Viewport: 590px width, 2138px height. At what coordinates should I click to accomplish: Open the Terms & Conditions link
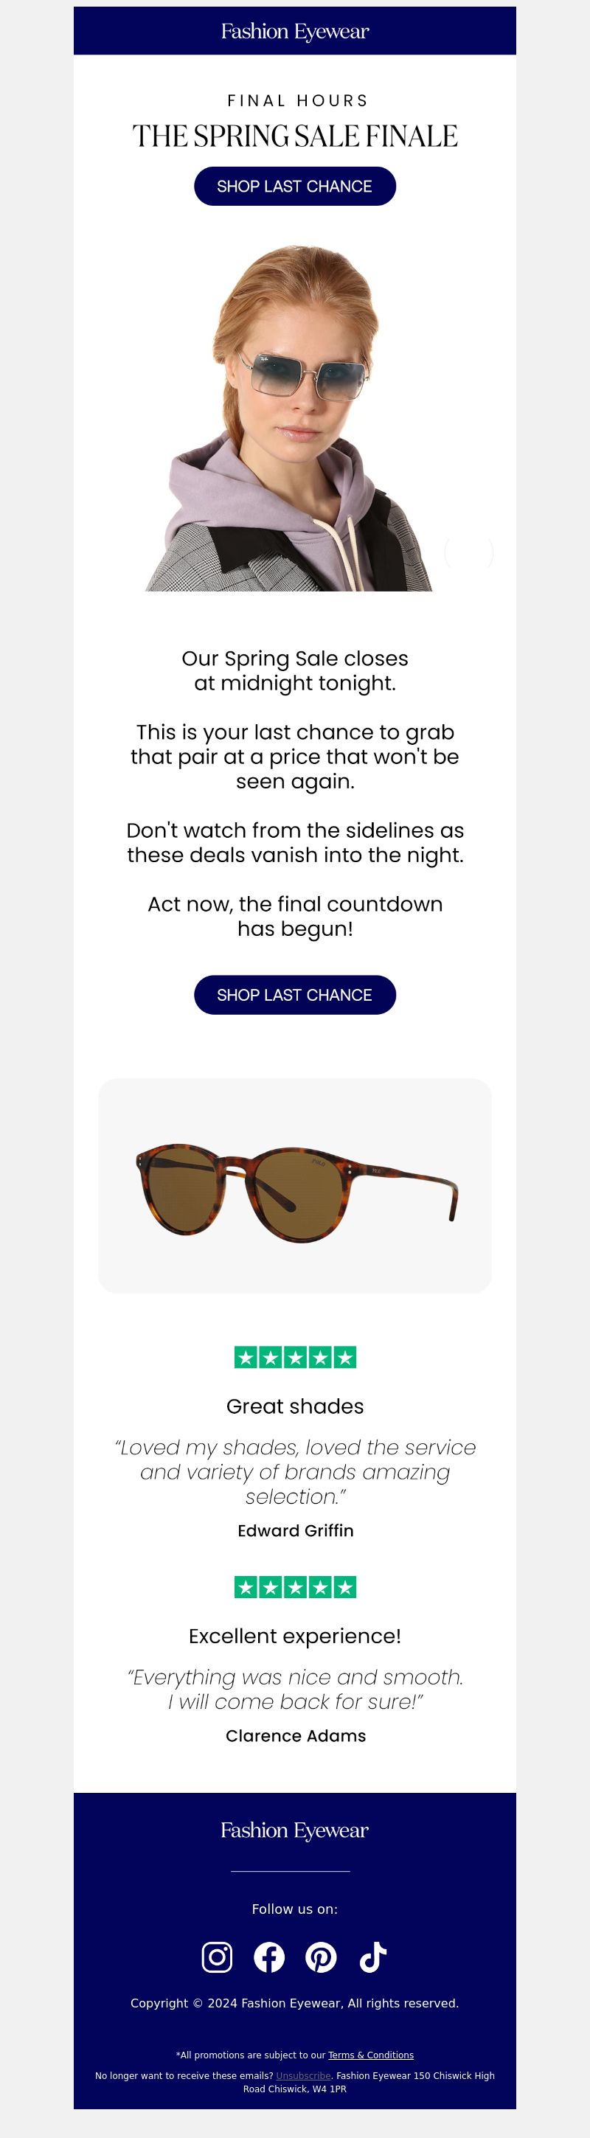click(x=371, y=2055)
